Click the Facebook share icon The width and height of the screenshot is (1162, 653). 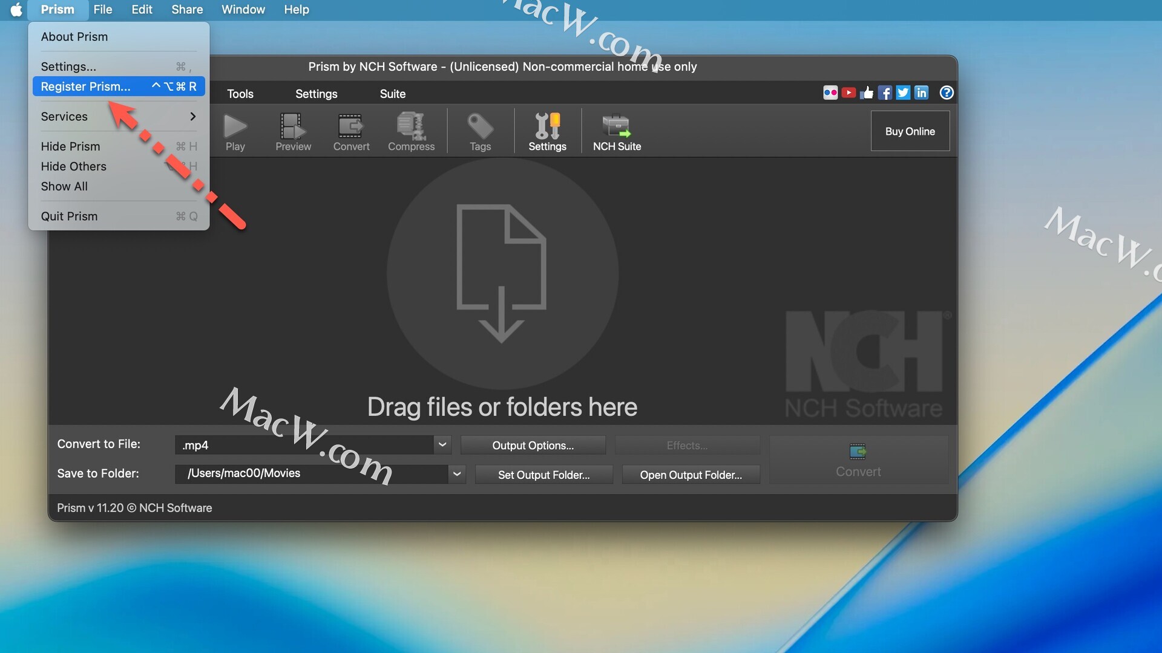(885, 93)
